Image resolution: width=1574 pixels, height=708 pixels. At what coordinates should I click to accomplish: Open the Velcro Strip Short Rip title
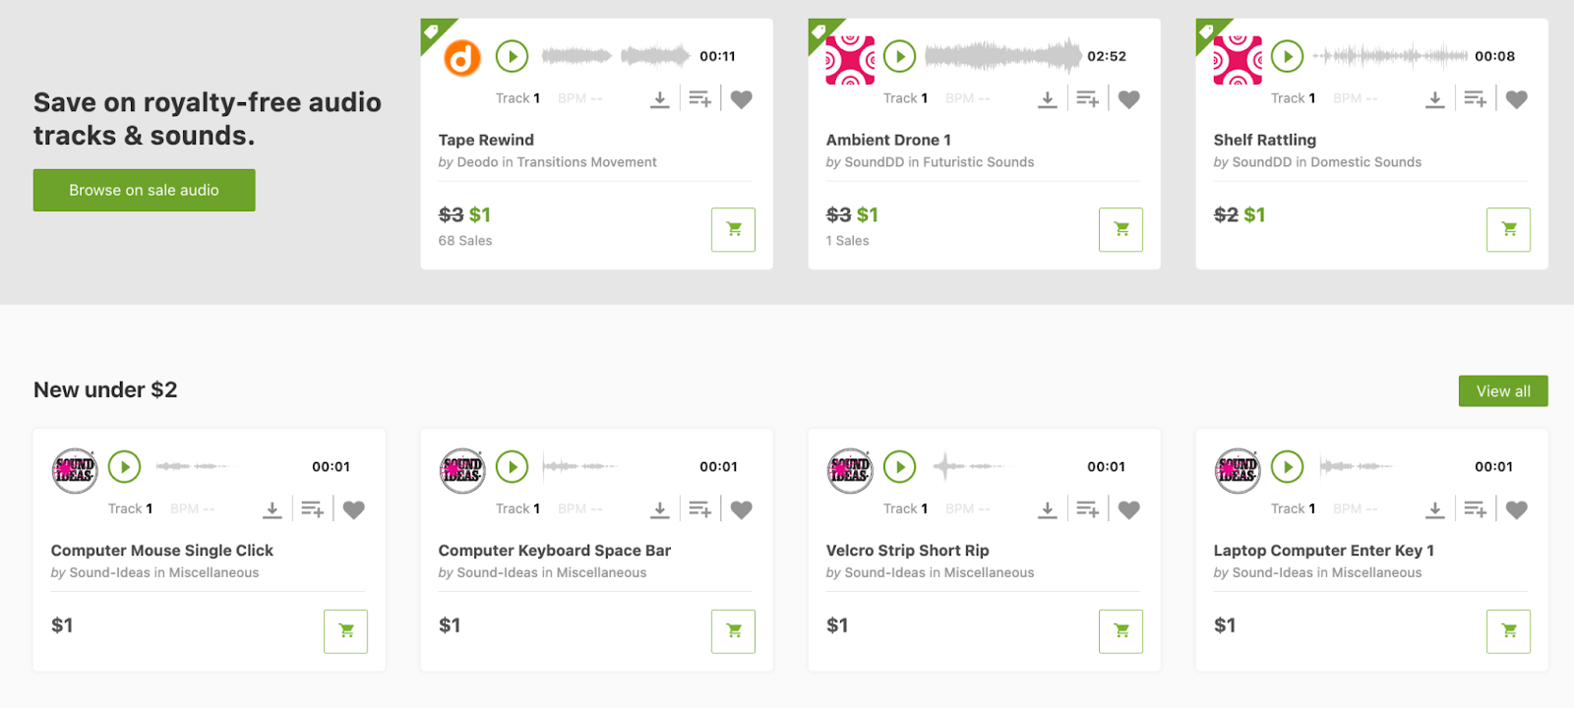[x=907, y=551]
